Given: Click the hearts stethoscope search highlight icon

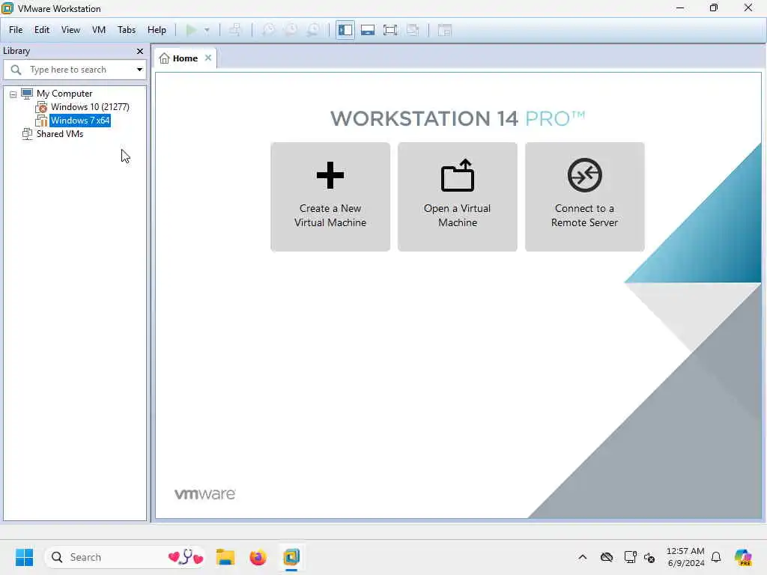Looking at the screenshot, I should tap(186, 557).
